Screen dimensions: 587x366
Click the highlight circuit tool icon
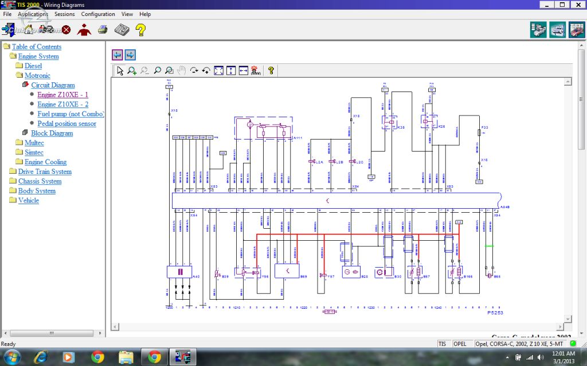256,70
